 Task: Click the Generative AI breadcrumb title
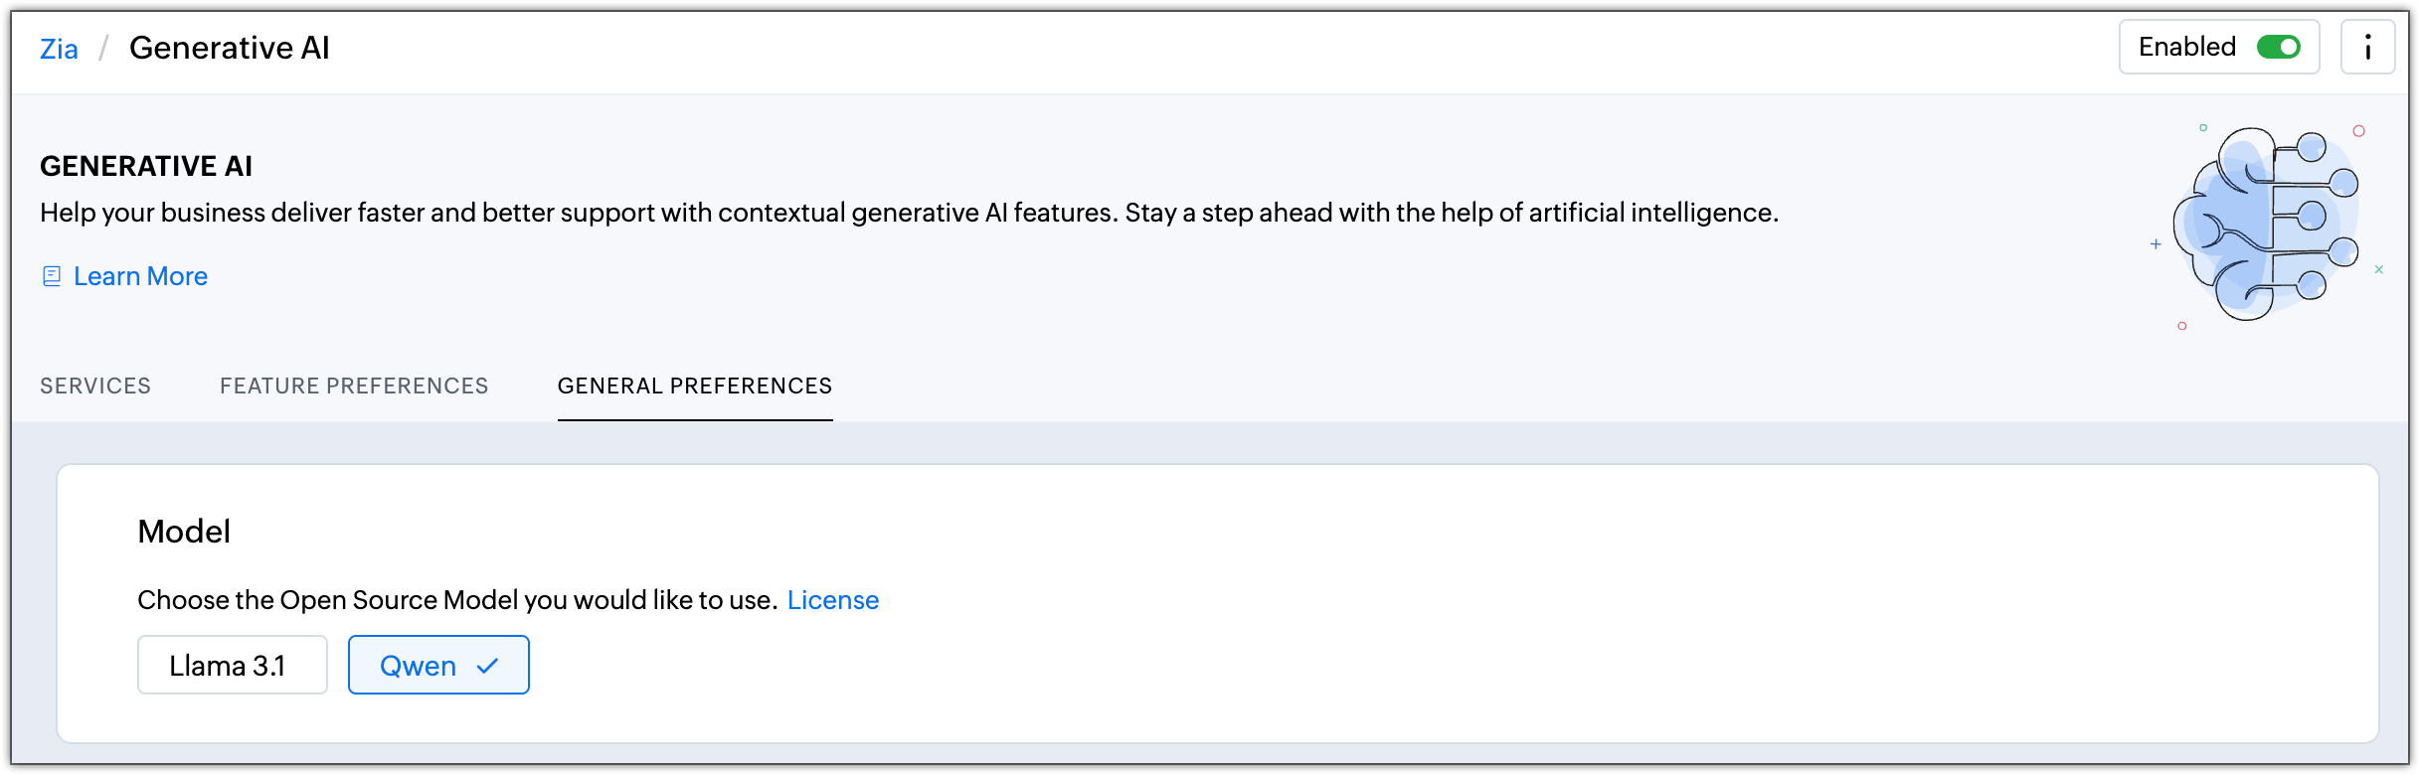click(x=229, y=48)
